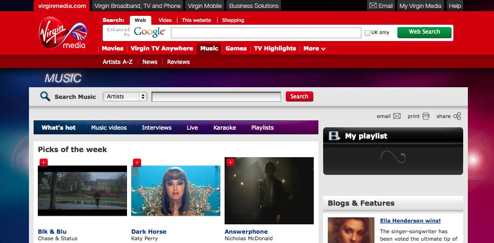The height and width of the screenshot is (243, 494).
Task: Click the email envelope icon above My playlist
Action: tap(397, 116)
